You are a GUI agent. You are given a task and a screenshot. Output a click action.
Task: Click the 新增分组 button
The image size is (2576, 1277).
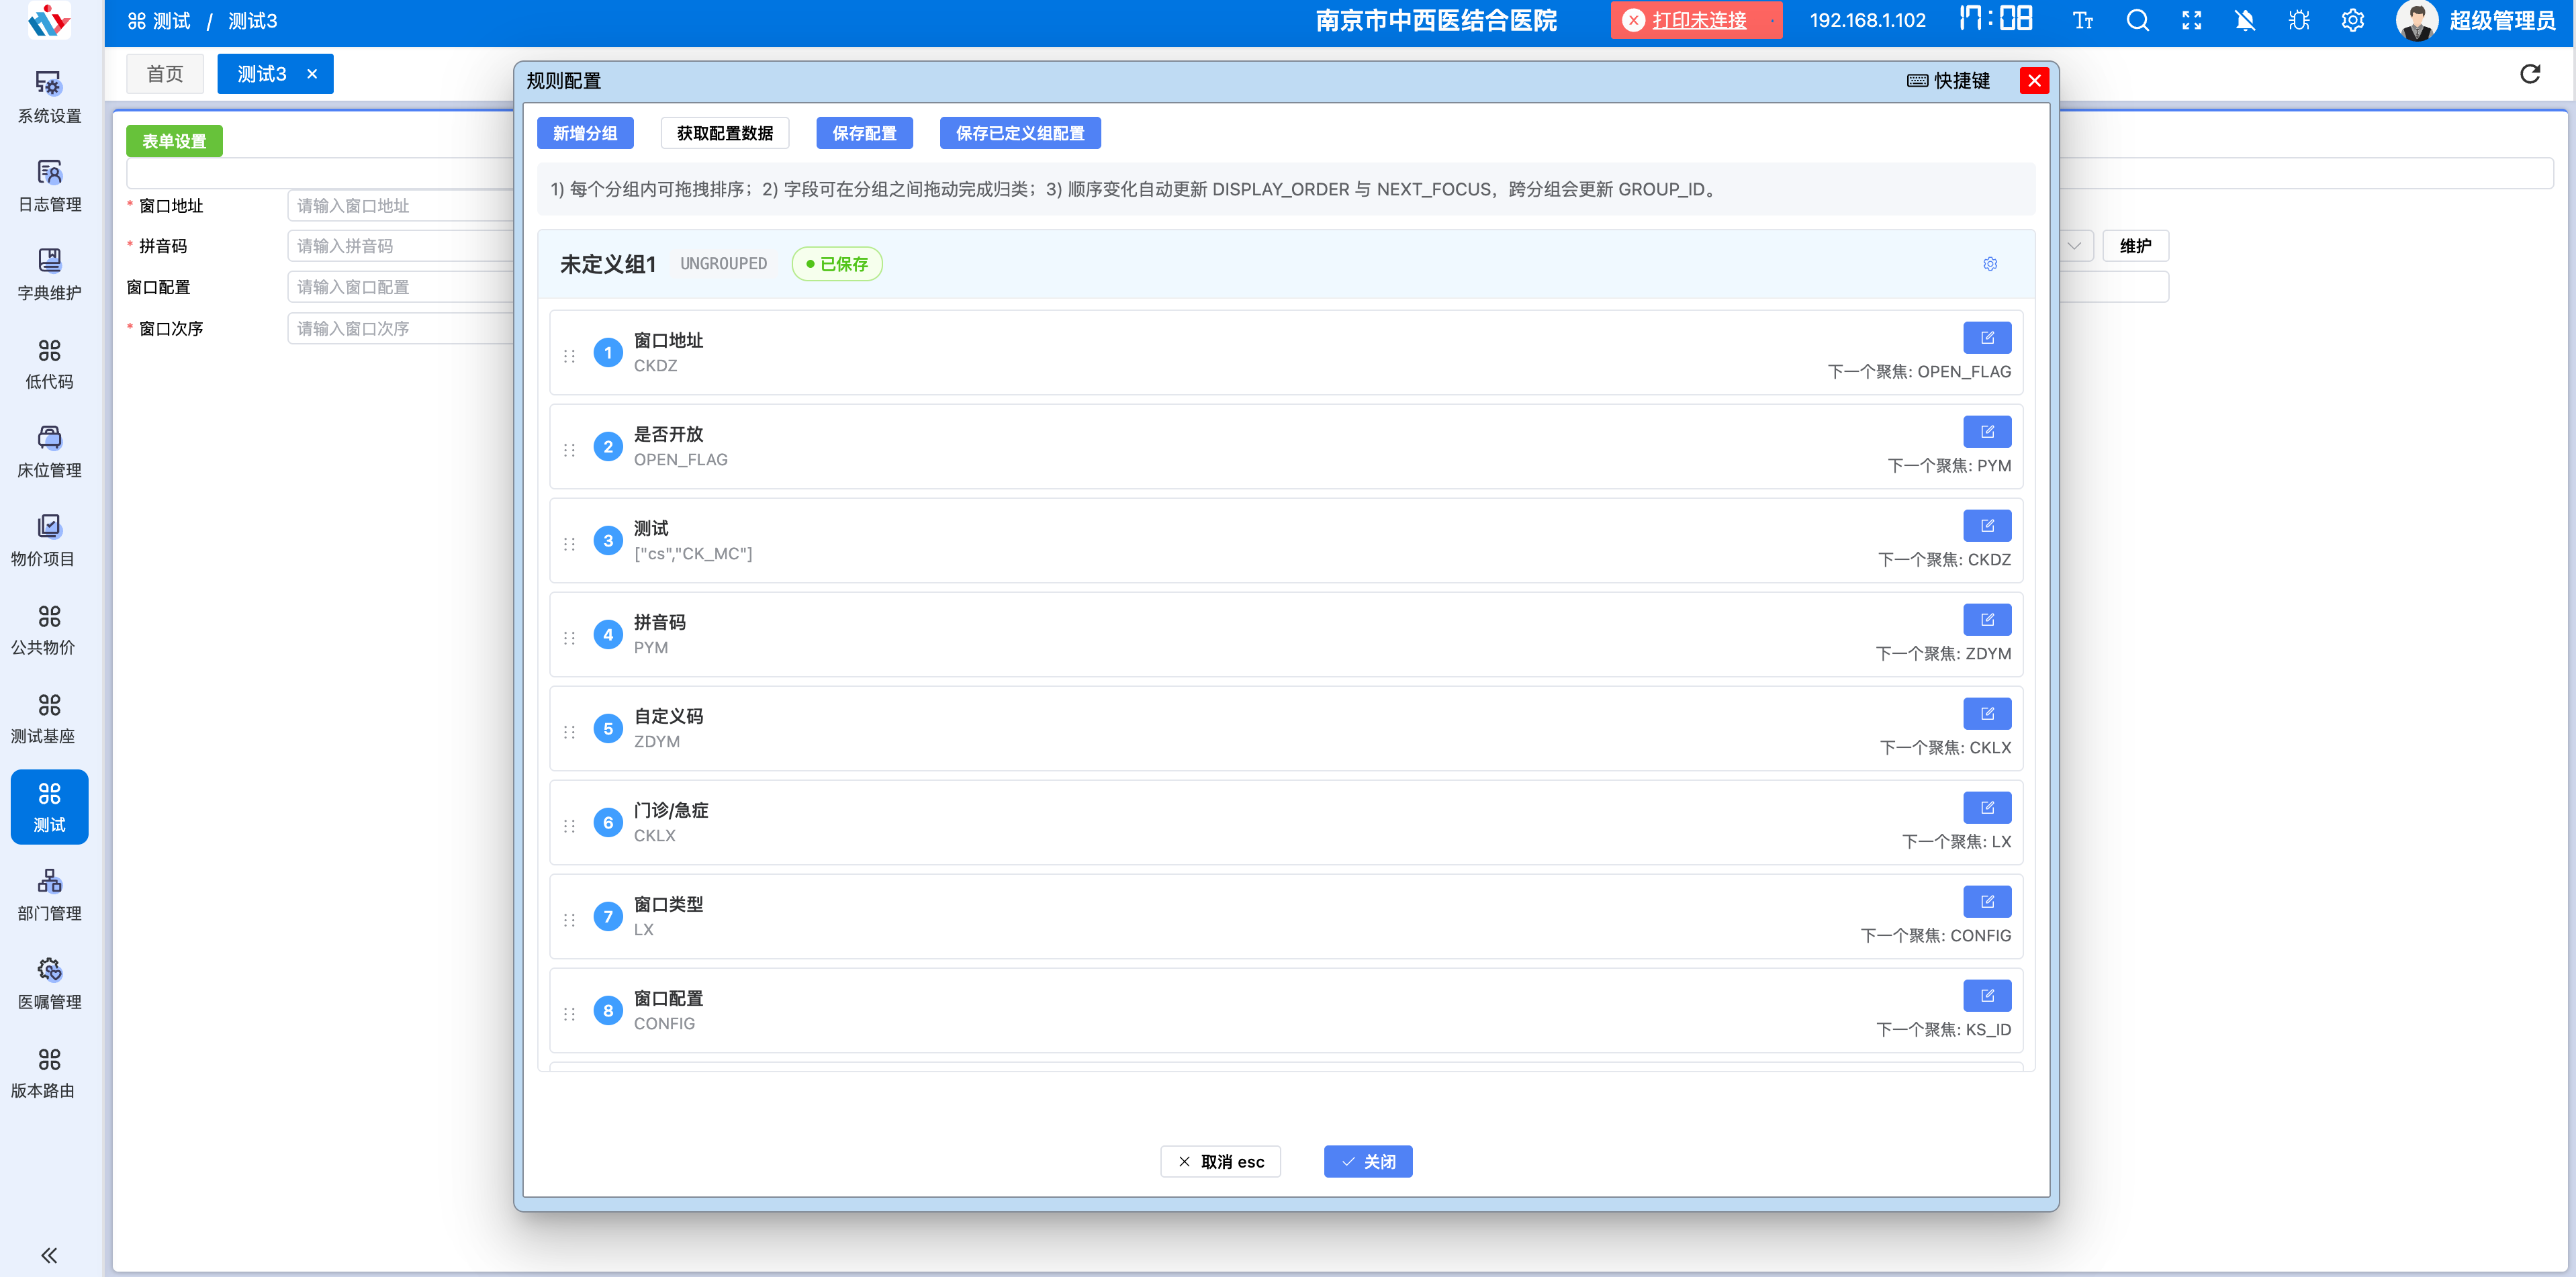click(x=585, y=133)
